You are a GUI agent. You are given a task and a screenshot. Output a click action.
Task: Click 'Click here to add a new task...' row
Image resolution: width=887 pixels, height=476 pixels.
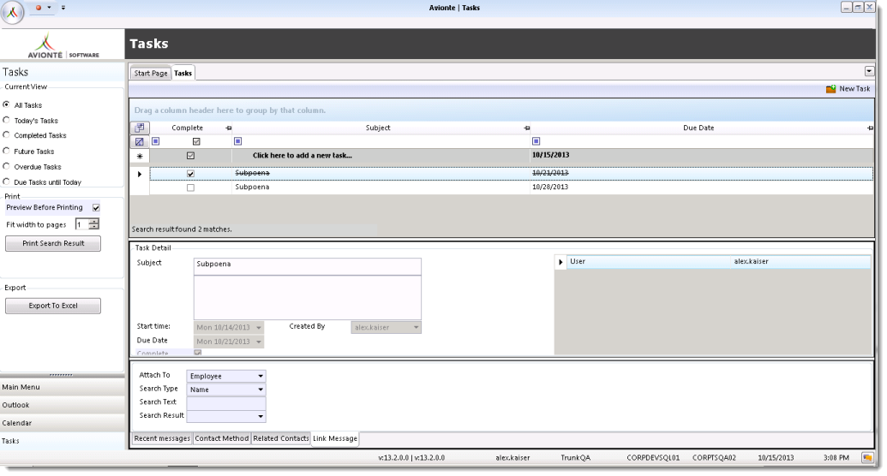pyautogui.click(x=302, y=156)
